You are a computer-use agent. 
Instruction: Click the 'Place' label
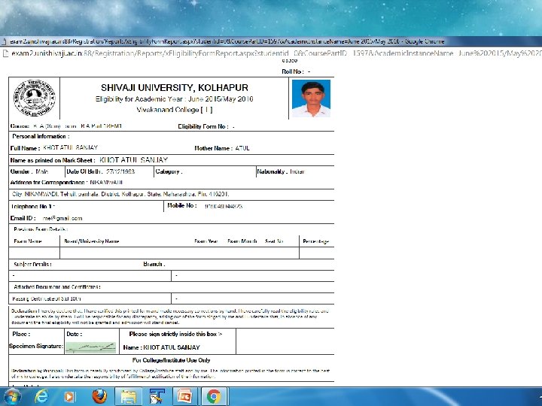pos(21,334)
